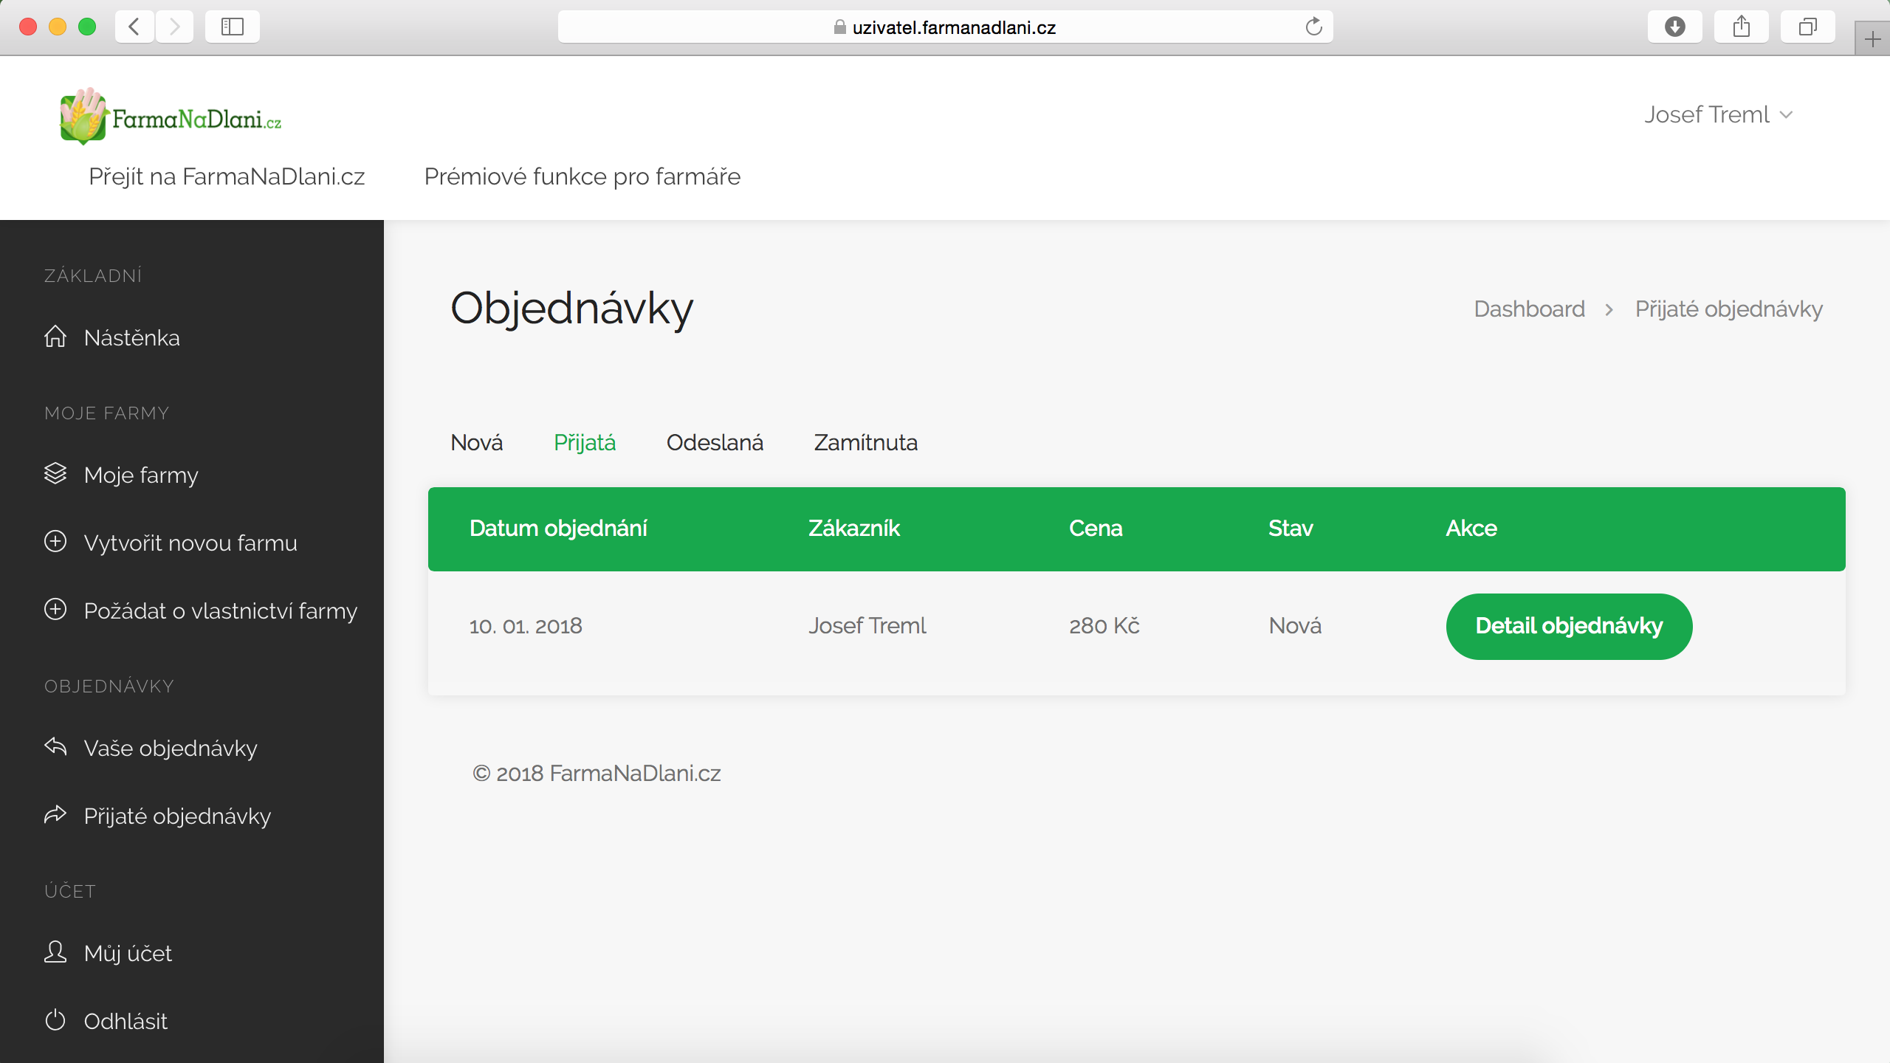Click the power icon beside Odhlásit
This screenshot has width=1890, height=1063.
(55, 1020)
